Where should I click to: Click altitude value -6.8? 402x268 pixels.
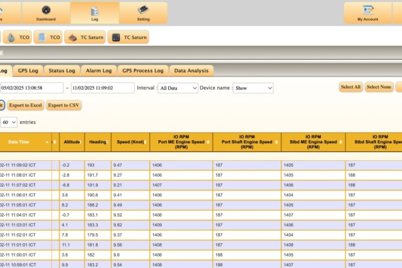(66, 185)
